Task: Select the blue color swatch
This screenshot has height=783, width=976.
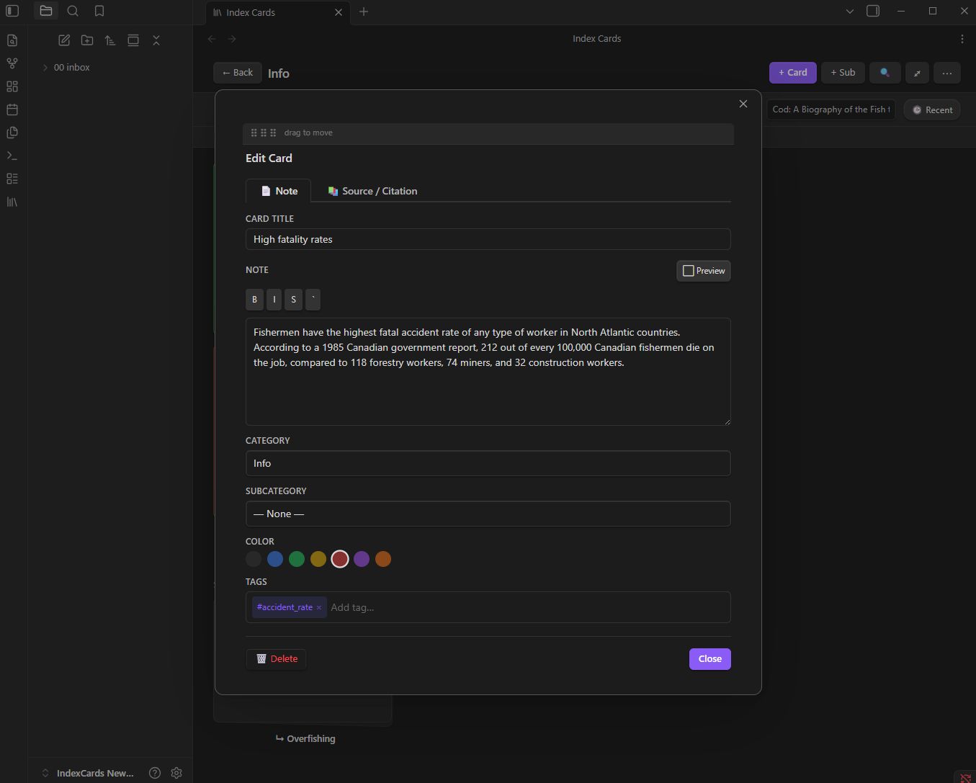Action: click(275, 559)
